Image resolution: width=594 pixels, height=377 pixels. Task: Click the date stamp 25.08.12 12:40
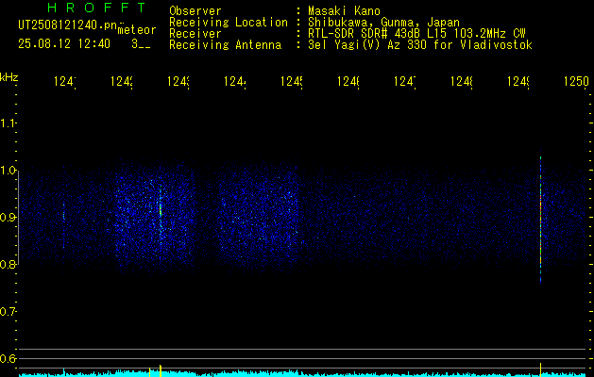(64, 44)
